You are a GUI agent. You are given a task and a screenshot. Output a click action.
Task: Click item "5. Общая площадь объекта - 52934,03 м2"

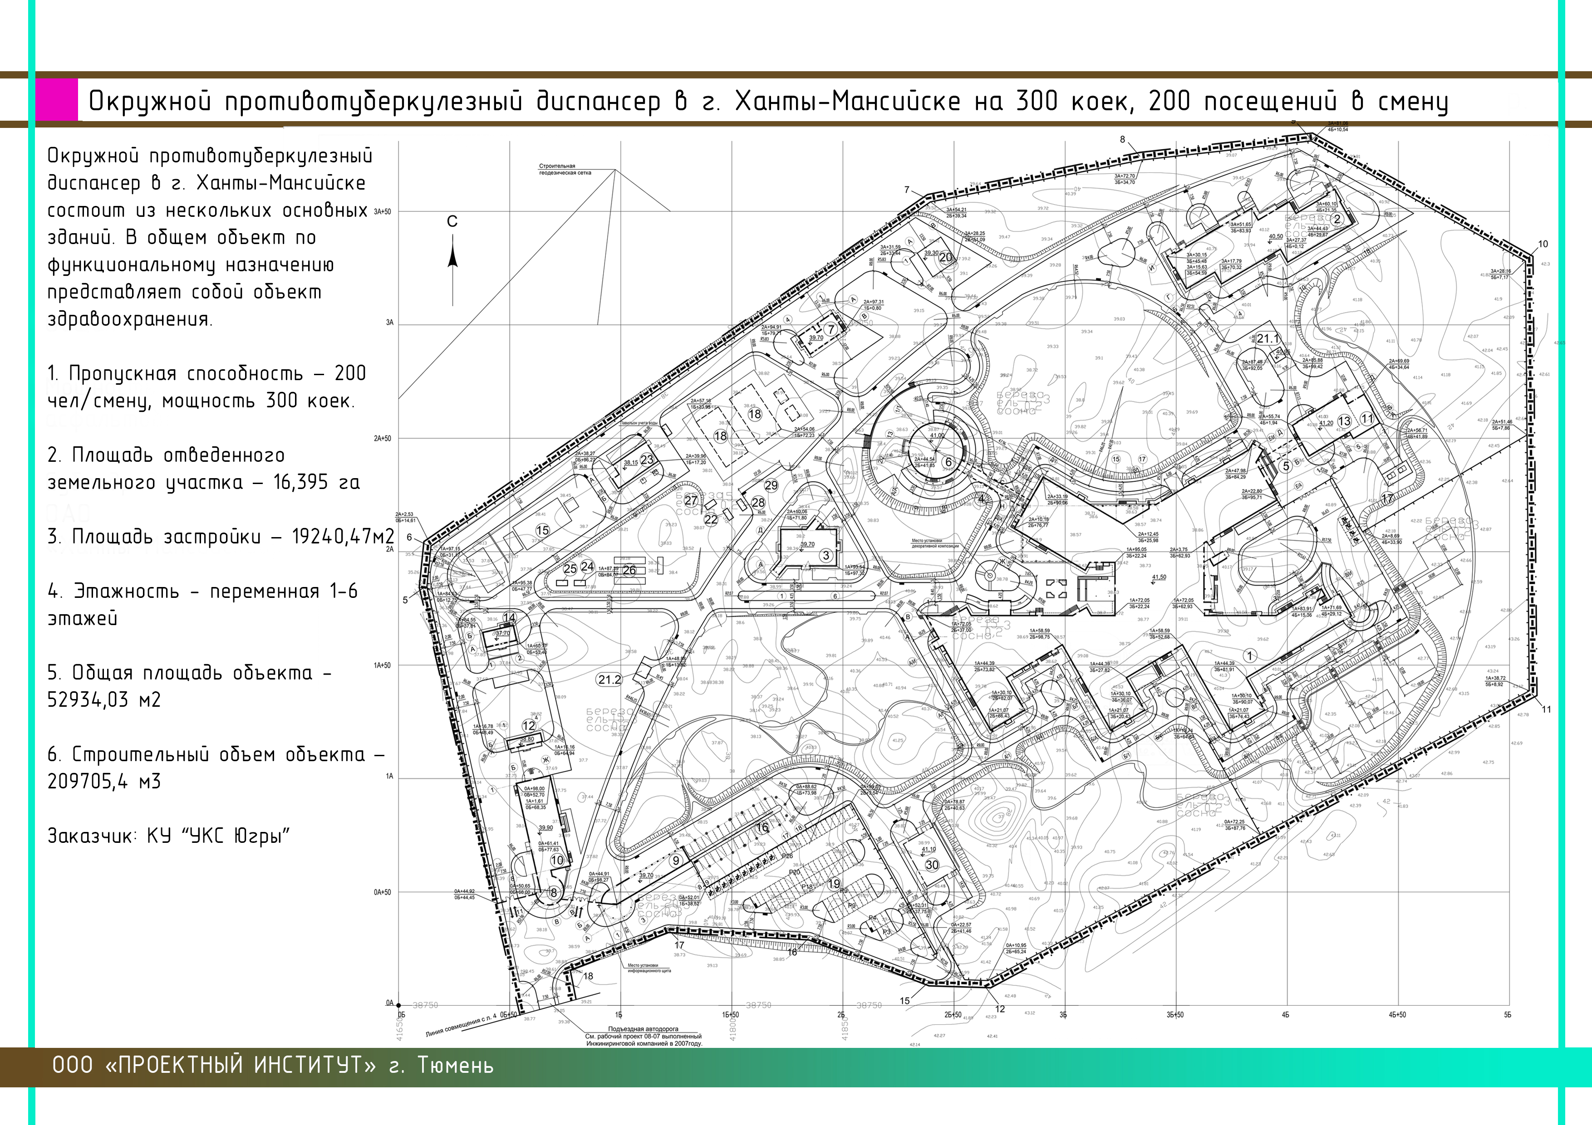[189, 686]
